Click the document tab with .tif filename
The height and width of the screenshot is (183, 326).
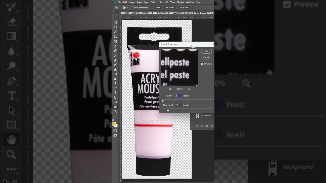[167, 13]
